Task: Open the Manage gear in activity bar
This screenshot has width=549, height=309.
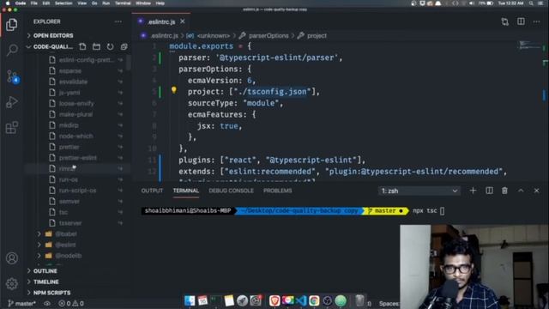Action: click(11, 283)
